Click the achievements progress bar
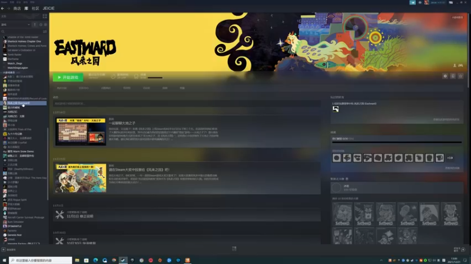Viewport: 471px width, 264px height. [397, 143]
